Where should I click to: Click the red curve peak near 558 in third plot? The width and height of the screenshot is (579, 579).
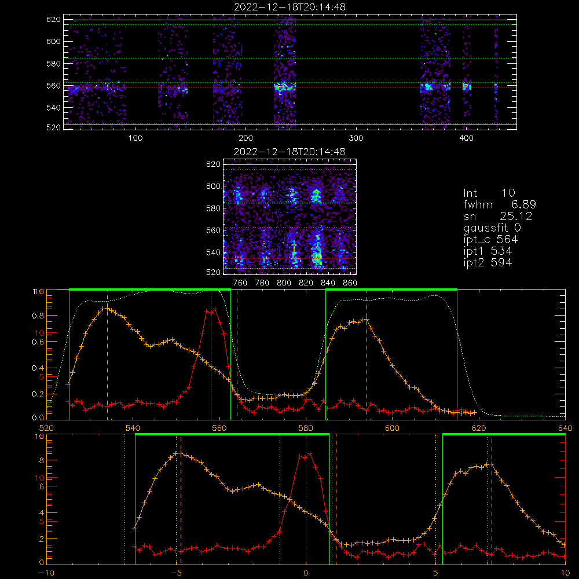pos(215,309)
